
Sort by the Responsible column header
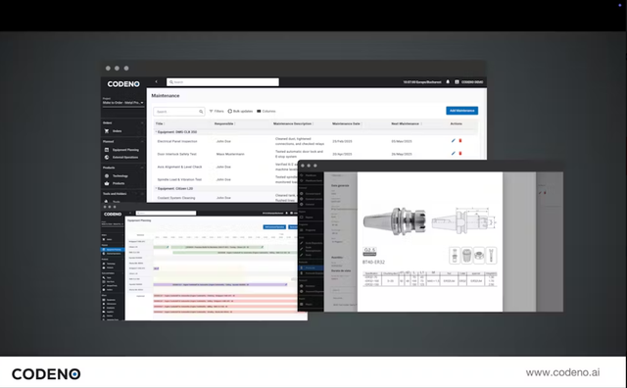pyautogui.click(x=224, y=123)
